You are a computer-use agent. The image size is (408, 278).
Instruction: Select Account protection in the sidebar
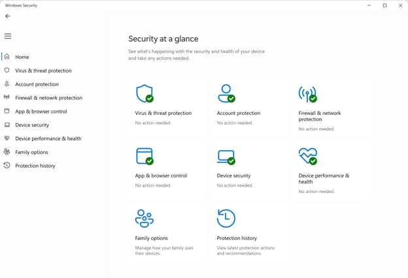(x=37, y=84)
